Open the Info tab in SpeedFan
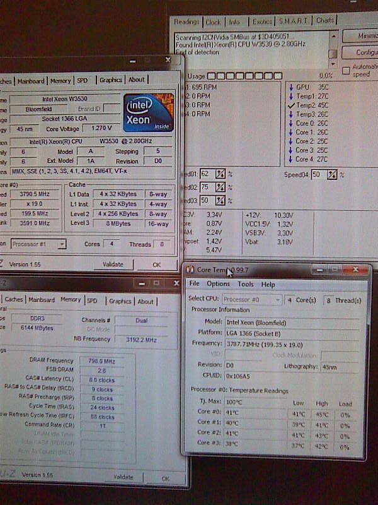The width and height of the screenshot is (378, 505). pos(234,22)
